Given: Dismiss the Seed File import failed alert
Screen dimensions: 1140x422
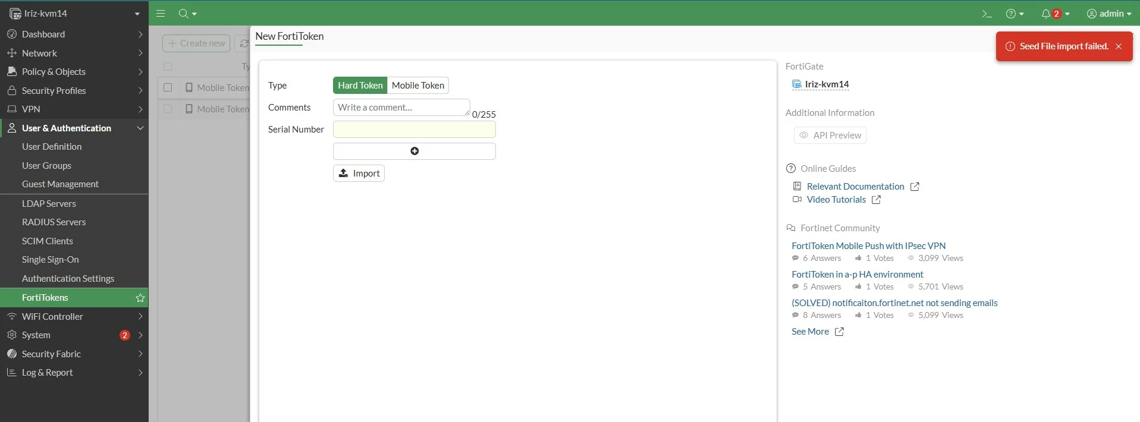Looking at the screenshot, I should pyautogui.click(x=1119, y=46).
